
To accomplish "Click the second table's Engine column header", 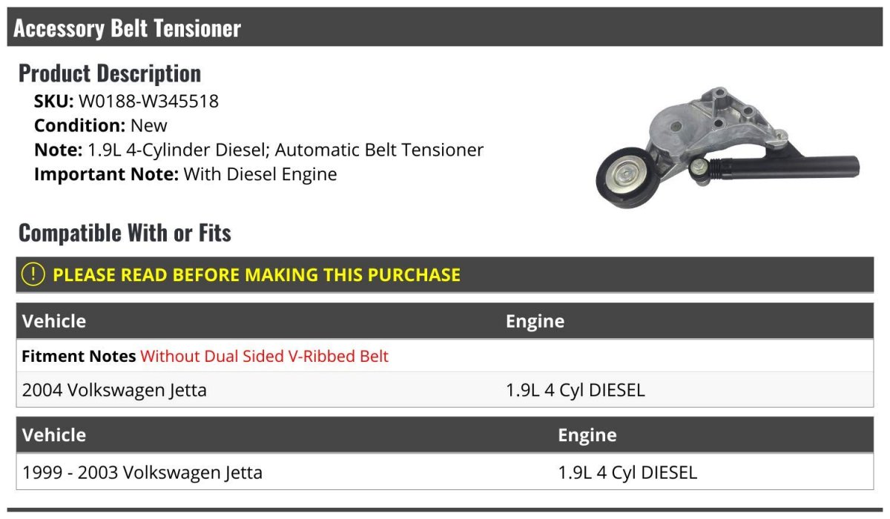I will pos(587,434).
